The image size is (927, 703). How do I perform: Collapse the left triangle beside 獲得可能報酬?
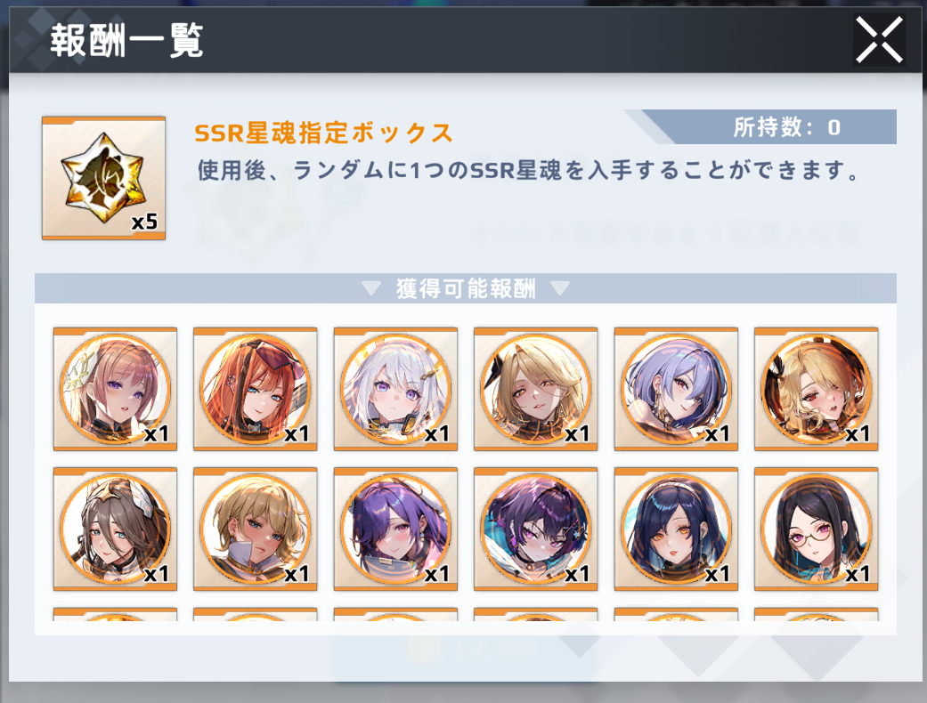[x=371, y=288]
